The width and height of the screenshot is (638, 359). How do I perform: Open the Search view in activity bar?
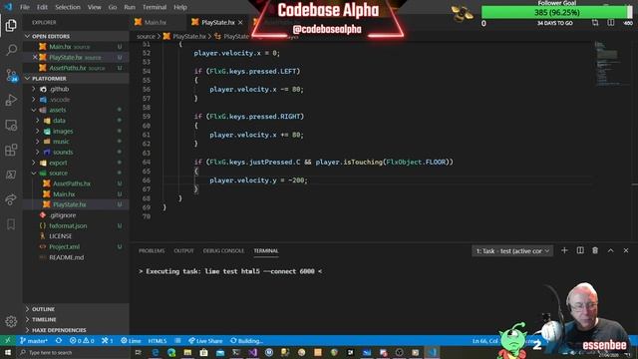click(x=11, y=50)
